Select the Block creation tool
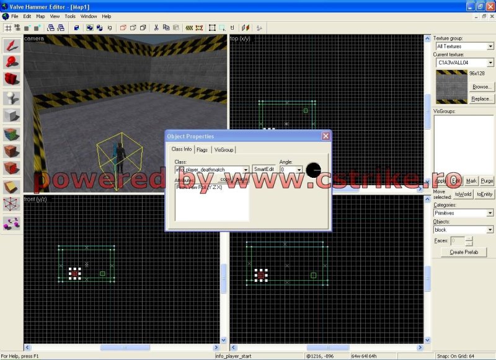The height and width of the screenshot is (360, 496). [12, 115]
